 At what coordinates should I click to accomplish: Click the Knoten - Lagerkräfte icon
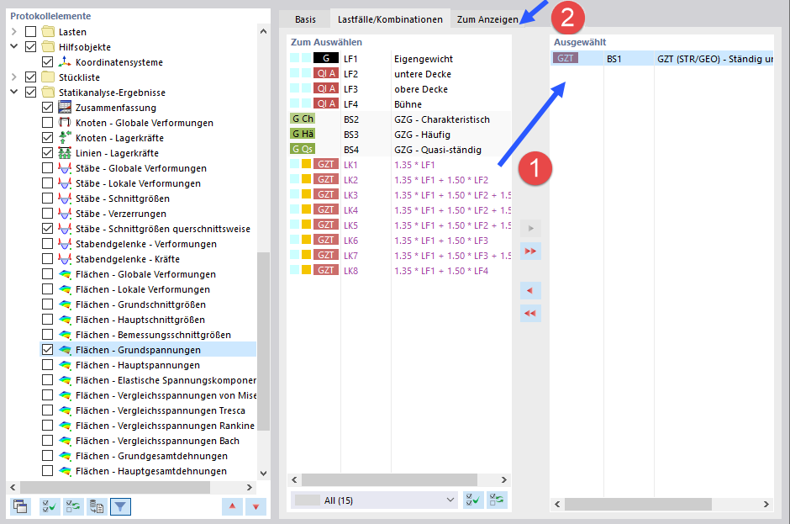tap(65, 138)
